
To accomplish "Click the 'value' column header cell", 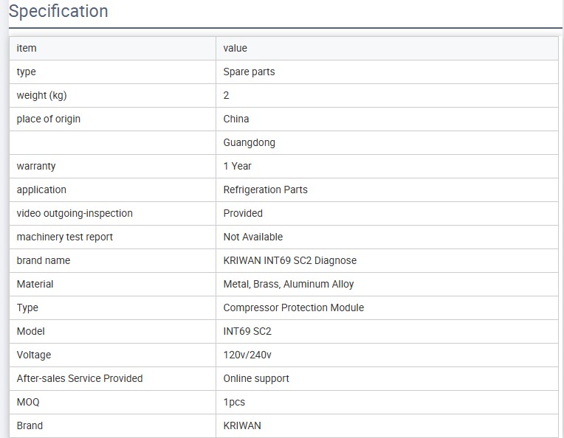I will [235, 48].
